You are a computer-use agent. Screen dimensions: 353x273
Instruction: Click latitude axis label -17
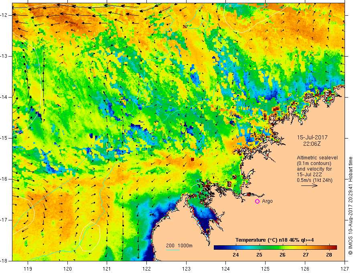(x=4, y=220)
